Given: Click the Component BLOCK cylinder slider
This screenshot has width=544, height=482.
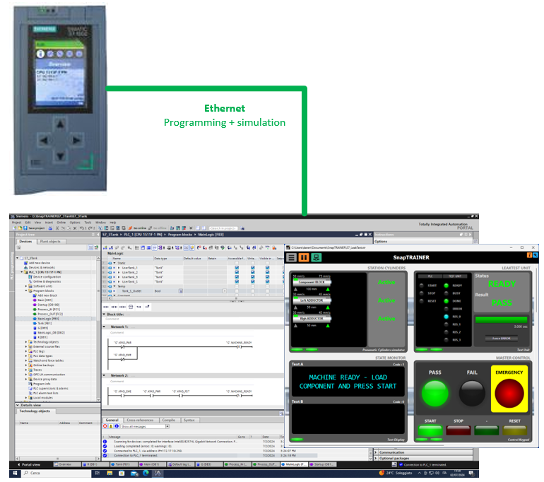Looking at the screenshot, I should pyautogui.click(x=312, y=282).
